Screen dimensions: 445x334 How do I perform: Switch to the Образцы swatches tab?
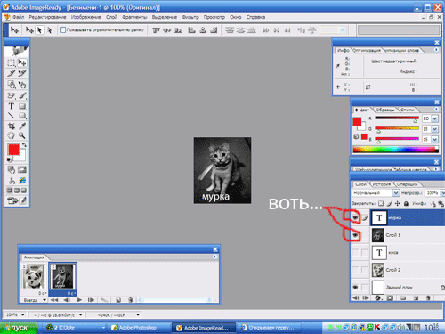click(384, 110)
